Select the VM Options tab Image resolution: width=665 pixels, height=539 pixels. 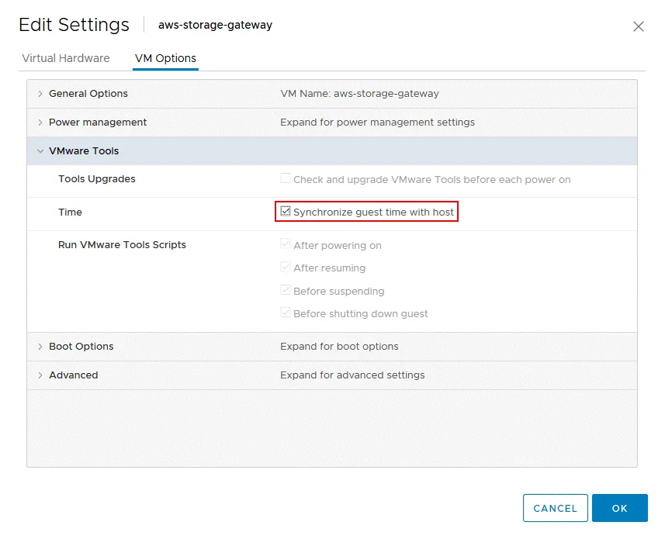[x=165, y=58]
